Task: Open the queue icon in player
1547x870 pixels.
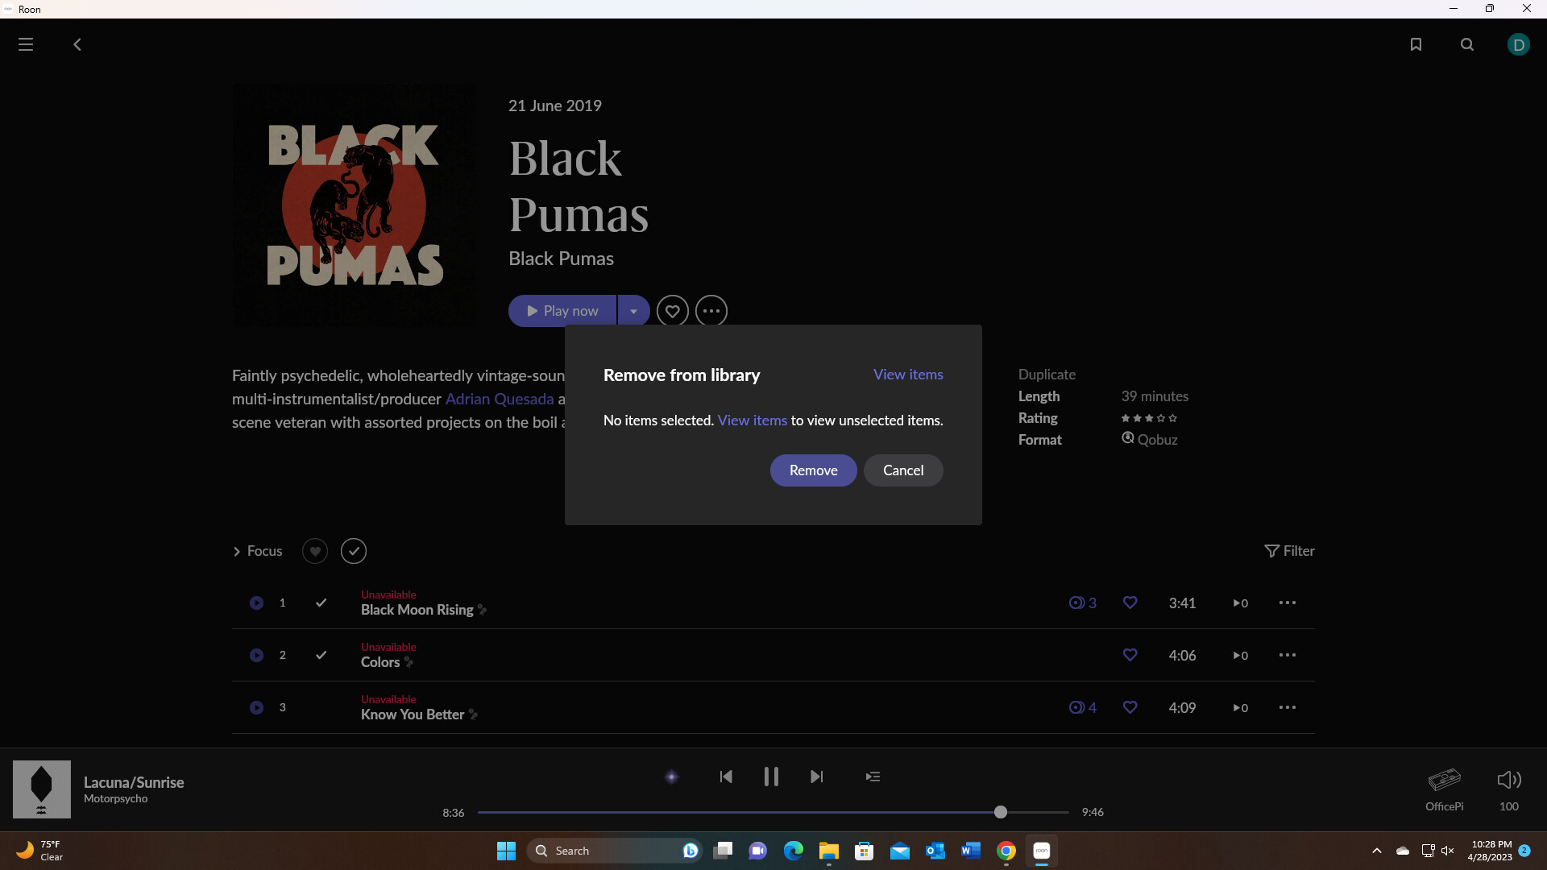Action: 873,777
